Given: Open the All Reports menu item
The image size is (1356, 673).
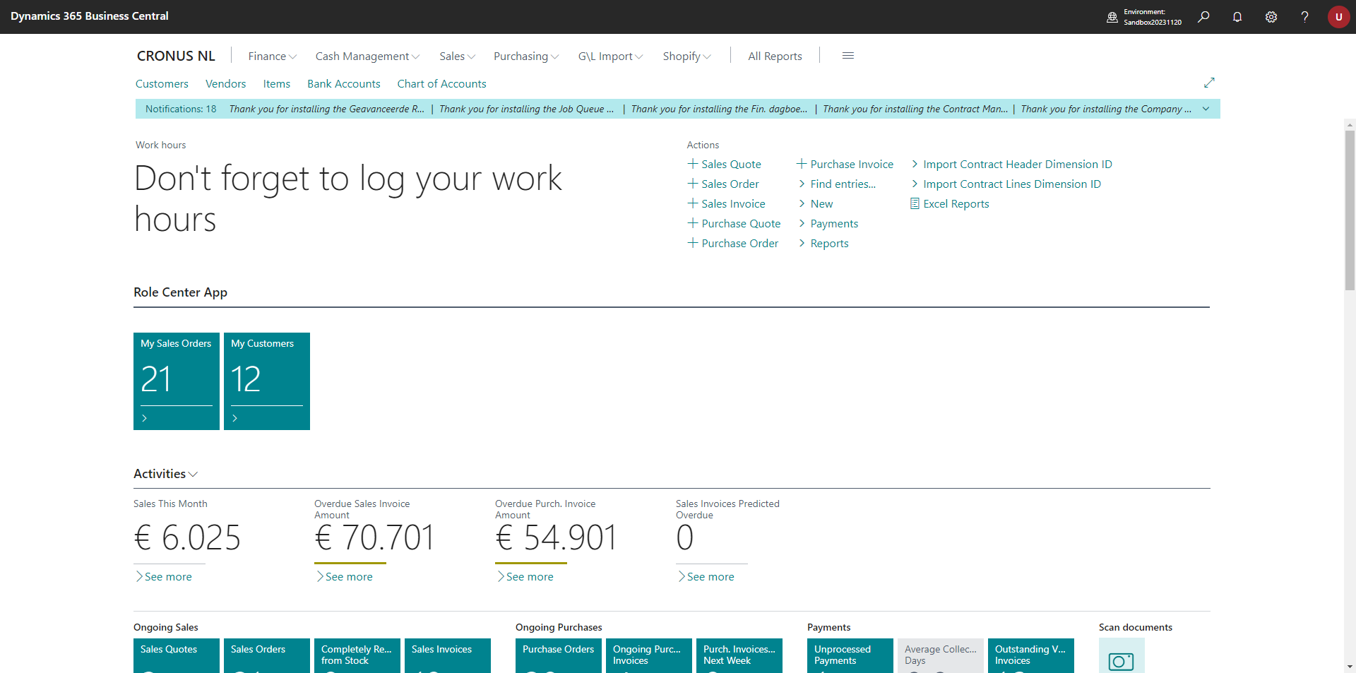Looking at the screenshot, I should pyautogui.click(x=775, y=56).
